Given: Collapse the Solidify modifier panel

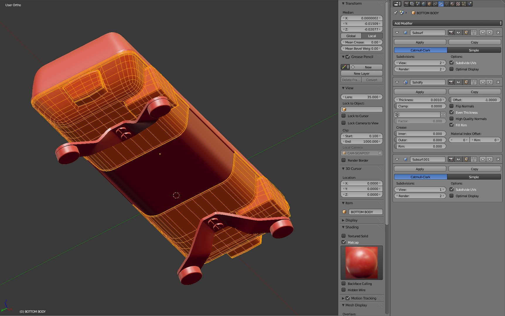Looking at the screenshot, I should tap(397, 82).
